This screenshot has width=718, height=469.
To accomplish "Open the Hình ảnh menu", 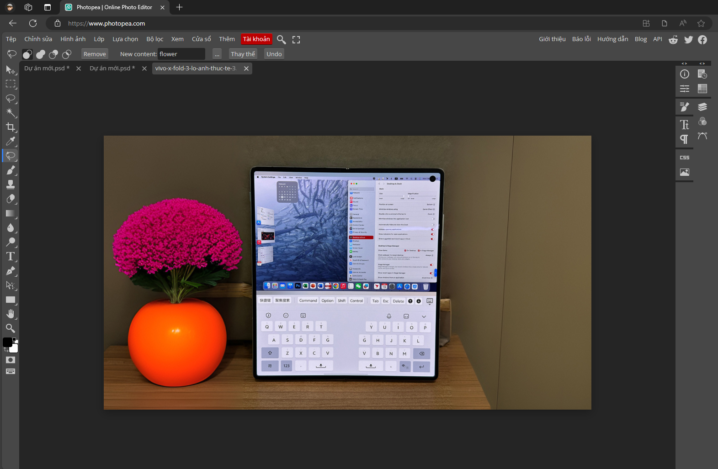I will click(73, 39).
